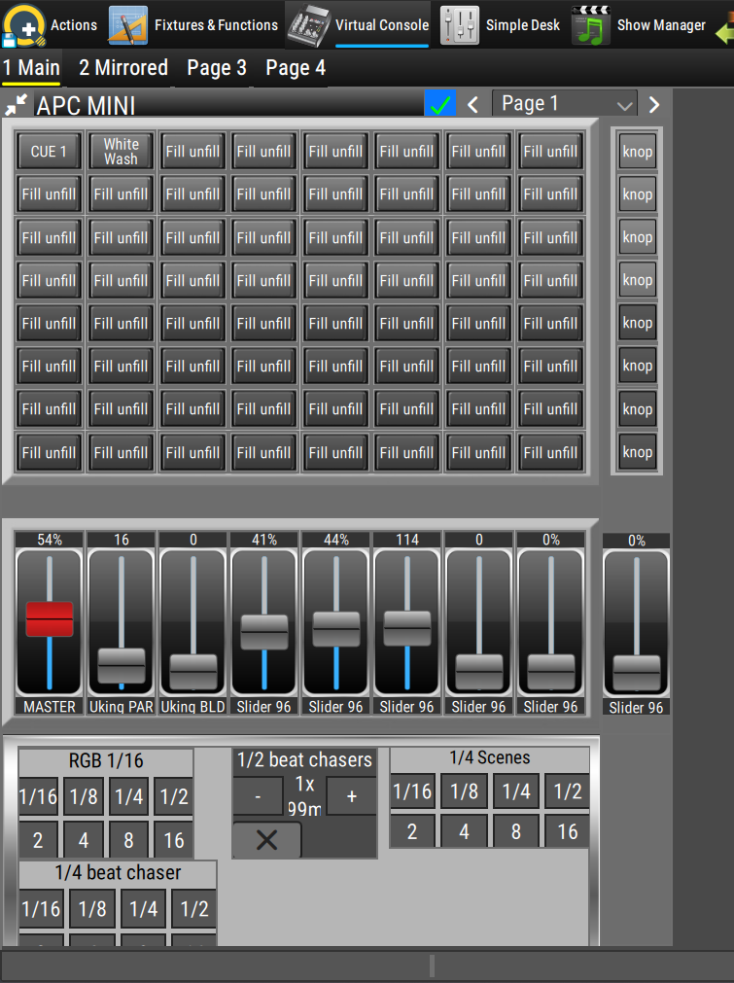This screenshot has width=734, height=983.
Task: Select 1/2 in RGB 1/16 group
Action: (174, 797)
